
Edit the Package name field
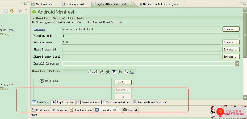(x=141, y=29)
